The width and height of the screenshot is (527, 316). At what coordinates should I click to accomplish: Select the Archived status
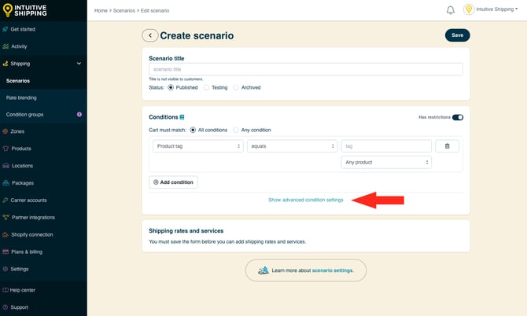point(236,87)
